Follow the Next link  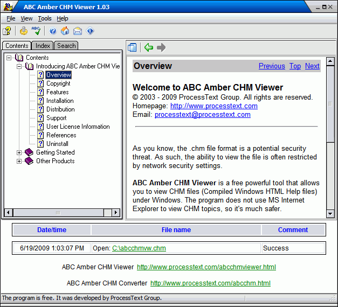click(312, 66)
